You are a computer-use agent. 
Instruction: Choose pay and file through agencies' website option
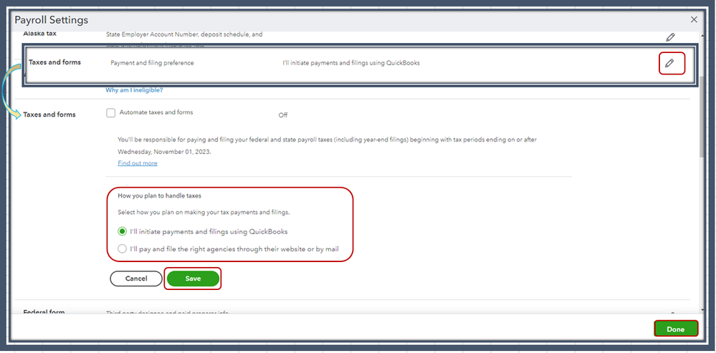coord(121,249)
